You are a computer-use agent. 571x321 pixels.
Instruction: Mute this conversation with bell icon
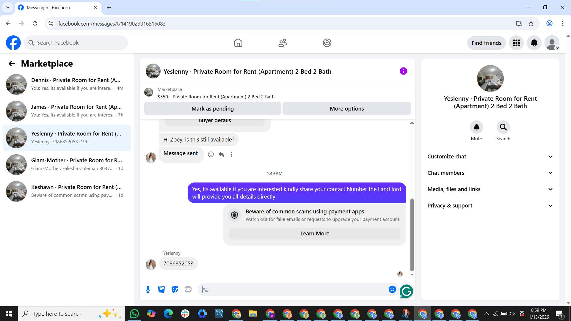coord(476,127)
